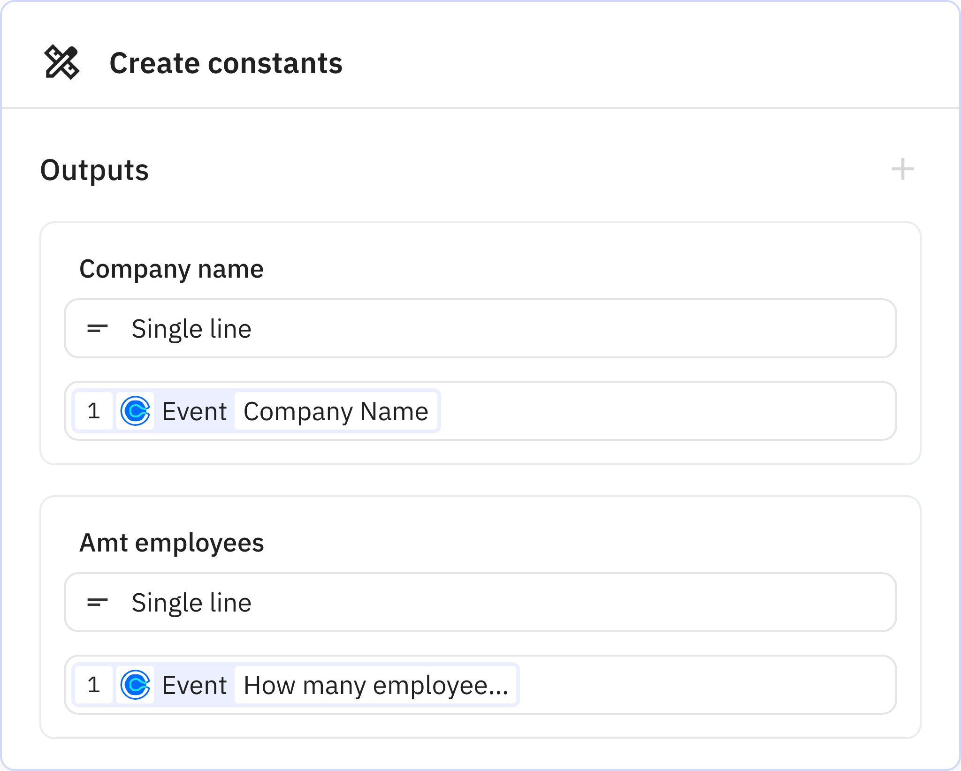Click the Company name output title
961x771 pixels.
click(x=172, y=268)
